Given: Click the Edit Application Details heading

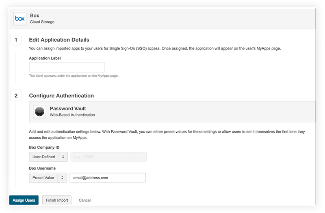Looking at the screenshot, I should click(x=59, y=40).
